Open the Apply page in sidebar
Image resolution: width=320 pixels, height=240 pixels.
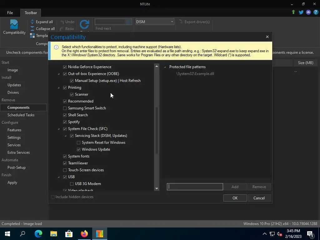click(12, 182)
